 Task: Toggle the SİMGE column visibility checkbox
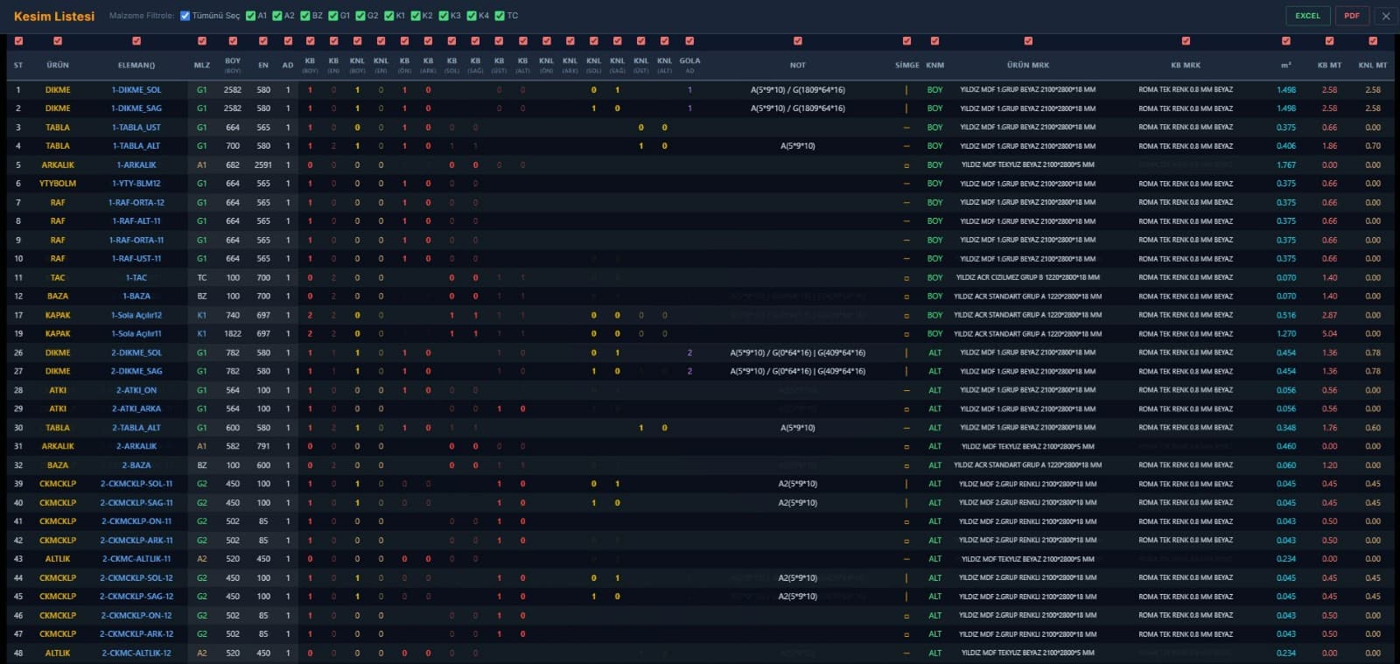click(906, 41)
